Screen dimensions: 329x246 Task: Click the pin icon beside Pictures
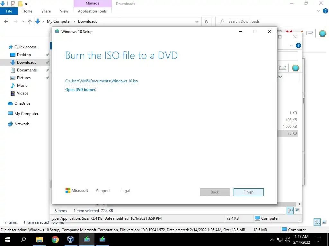[48, 78]
